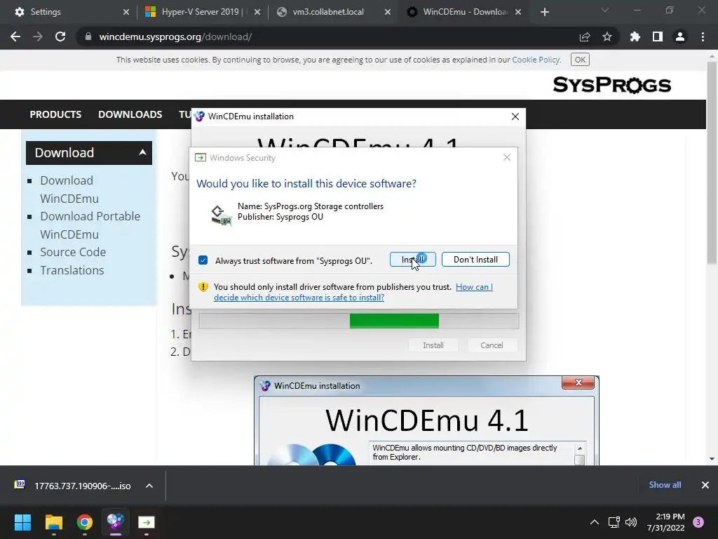Open Translations link

(72, 270)
